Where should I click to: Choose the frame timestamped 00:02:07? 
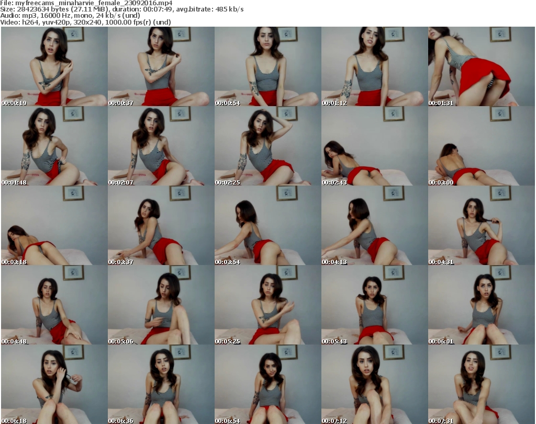pyautogui.click(x=161, y=146)
